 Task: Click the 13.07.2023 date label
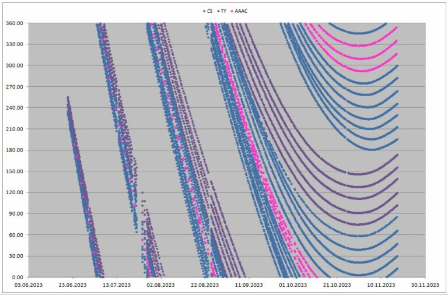(117, 285)
